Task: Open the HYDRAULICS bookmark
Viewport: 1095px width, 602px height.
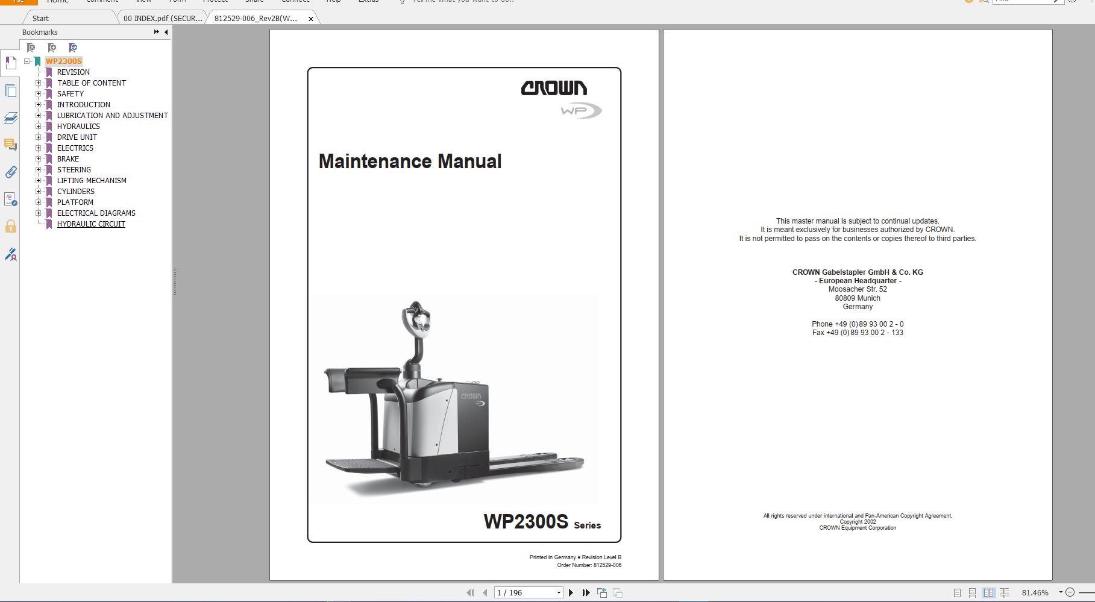Action: click(78, 126)
